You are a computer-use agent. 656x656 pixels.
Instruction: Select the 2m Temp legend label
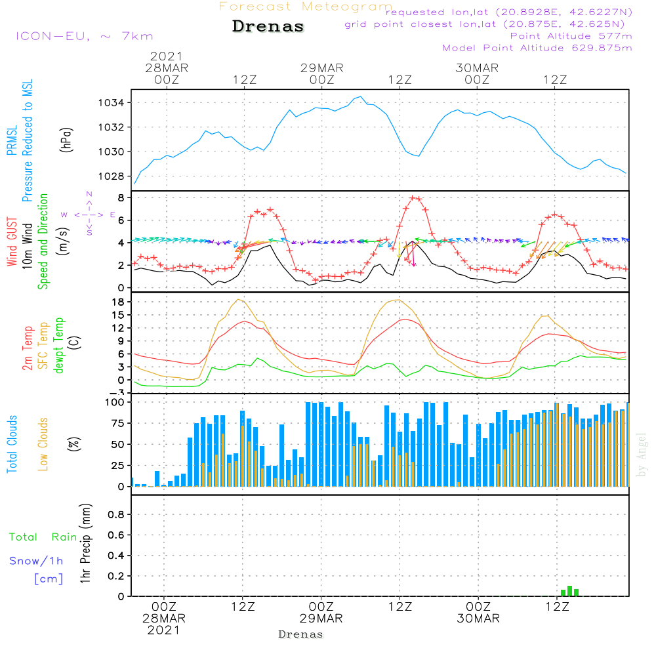point(28,348)
